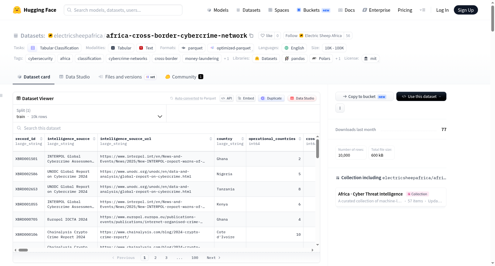The image size is (495, 266).
Task: Click the Embed button
Action: tap(246, 98)
